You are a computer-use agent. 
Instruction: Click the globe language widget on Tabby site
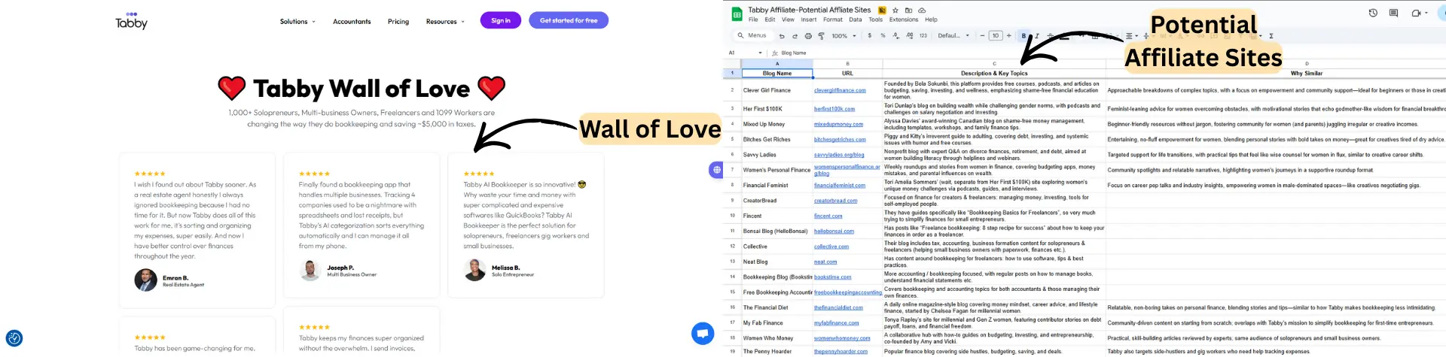[716, 171]
